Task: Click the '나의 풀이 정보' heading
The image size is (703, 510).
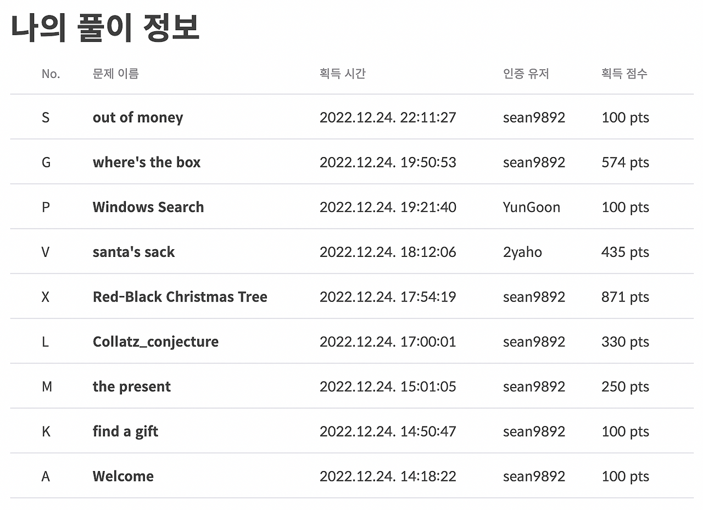Action: pos(105,29)
